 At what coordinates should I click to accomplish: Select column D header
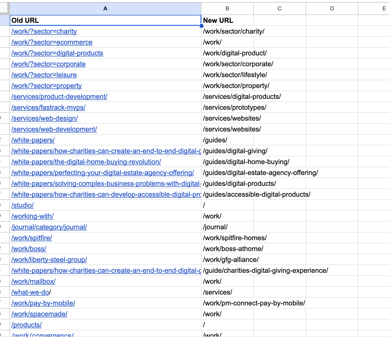click(332, 9)
